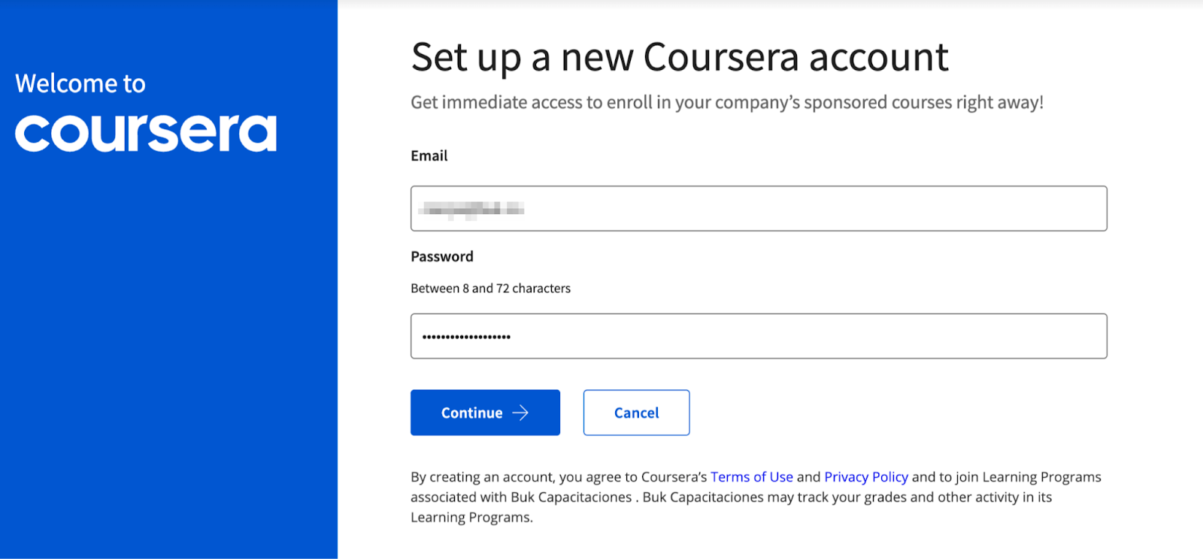Click the "Between 8 and 72 characters" hint

click(490, 289)
